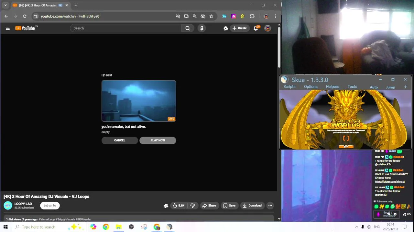Open the Auto menu in Skua
This screenshot has height=232, width=414.
[x=374, y=87]
